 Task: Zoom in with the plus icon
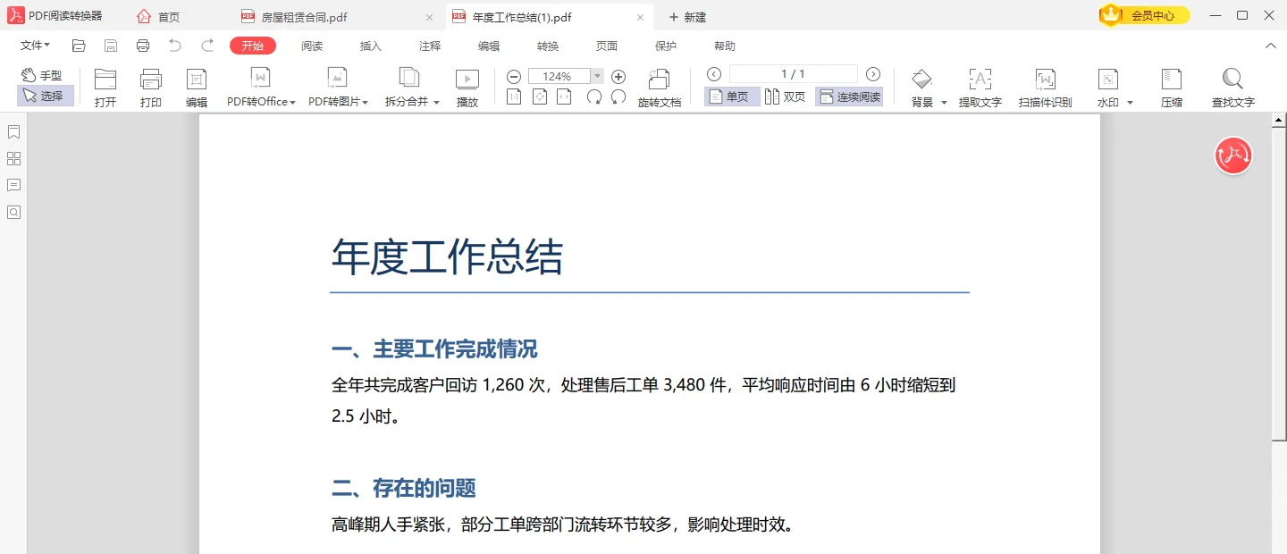point(618,76)
